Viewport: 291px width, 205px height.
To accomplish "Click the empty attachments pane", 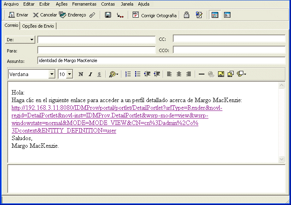I will pyautogui.click(x=146, y=179).
